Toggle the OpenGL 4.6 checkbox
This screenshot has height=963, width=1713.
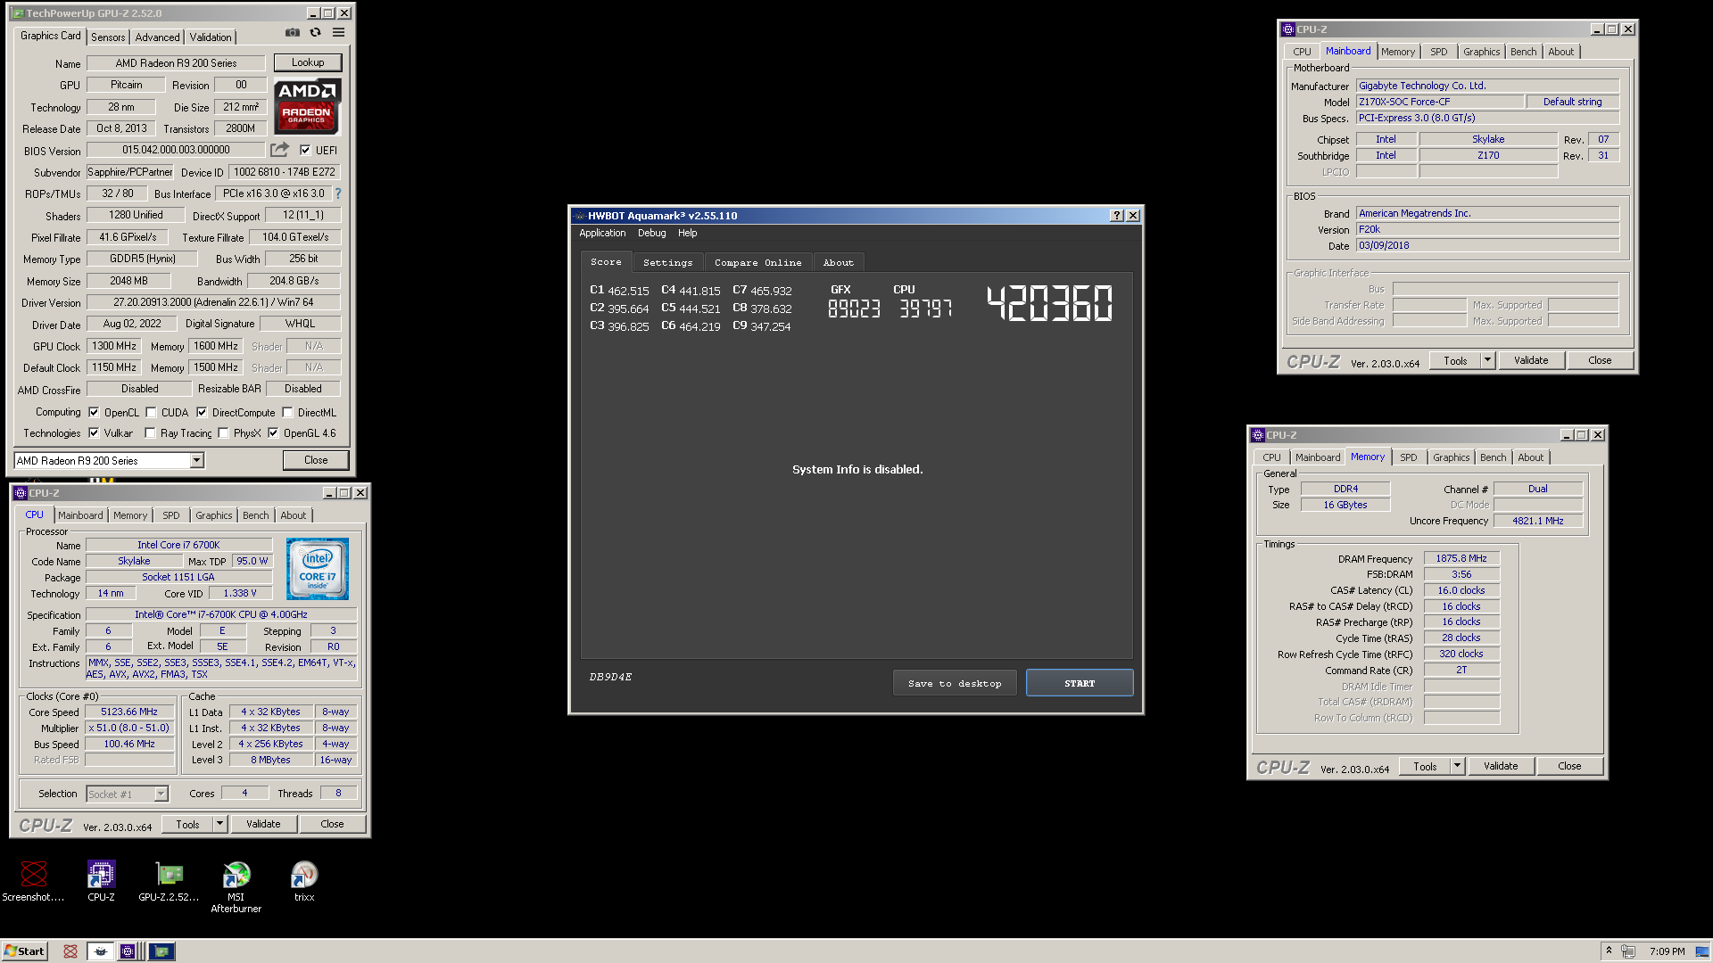coord(273,433)
